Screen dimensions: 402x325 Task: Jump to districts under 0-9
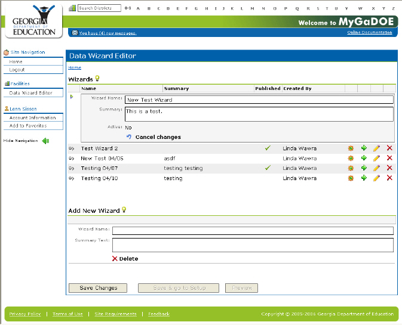[128, 8]
